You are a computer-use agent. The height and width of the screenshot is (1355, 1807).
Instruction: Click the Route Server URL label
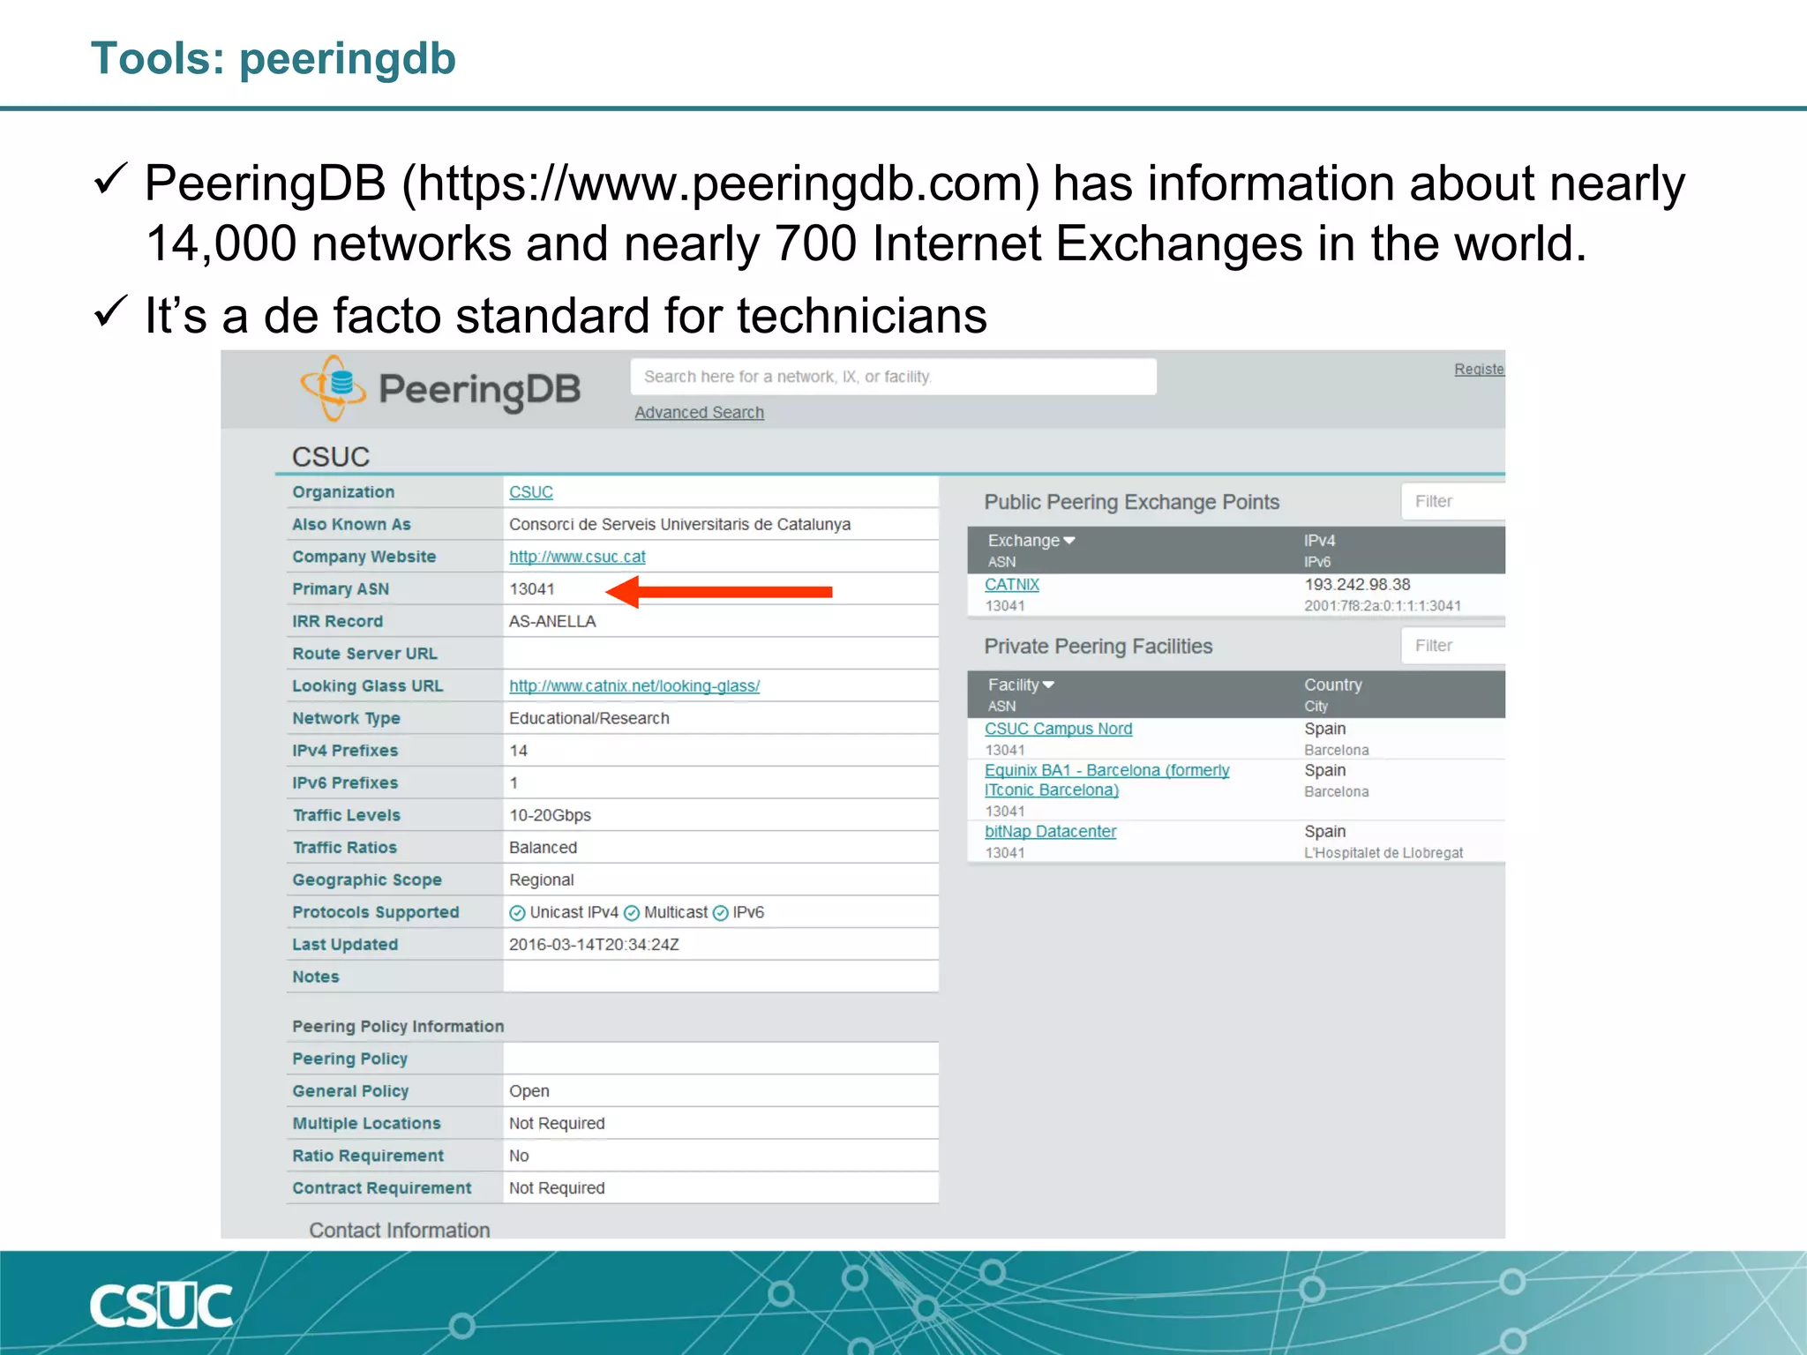[364, 654]
